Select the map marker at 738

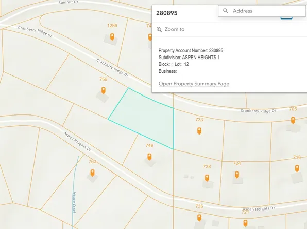207,178
